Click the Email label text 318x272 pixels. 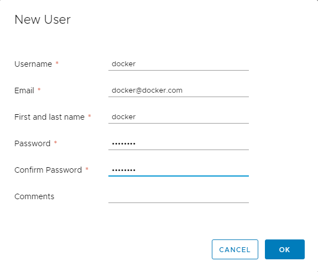tap(24, 90)
